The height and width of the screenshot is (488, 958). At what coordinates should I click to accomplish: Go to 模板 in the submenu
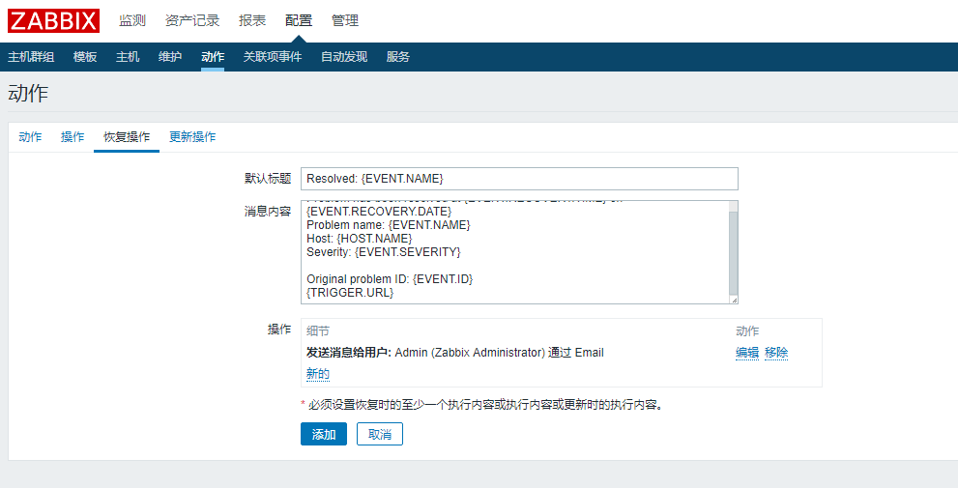click(85, 57)
